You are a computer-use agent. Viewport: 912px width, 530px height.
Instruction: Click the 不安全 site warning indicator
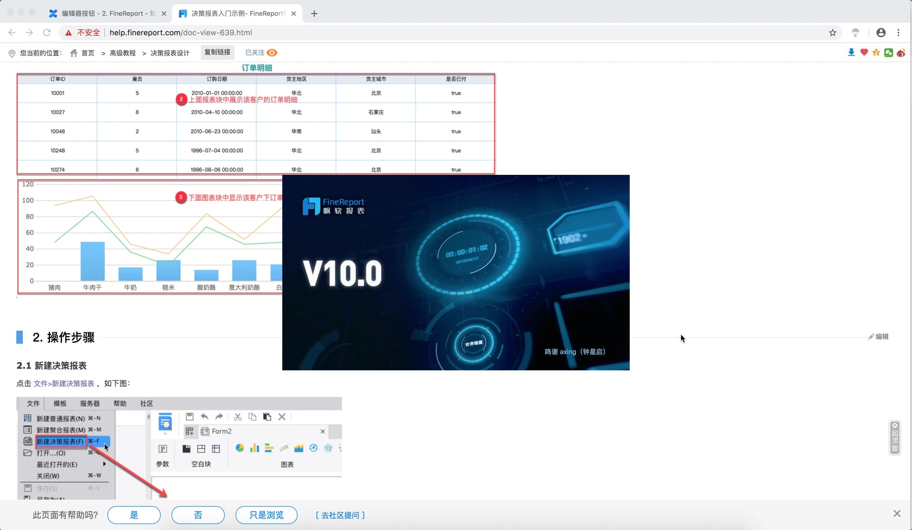(83, 33)
